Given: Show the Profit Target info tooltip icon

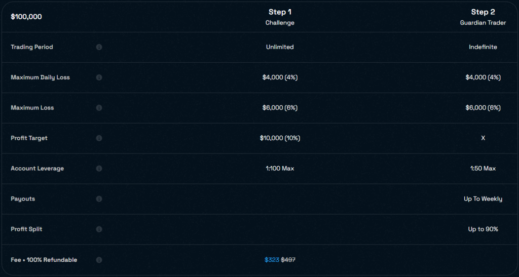Looking at the screenshot, I should pos(99,138).
